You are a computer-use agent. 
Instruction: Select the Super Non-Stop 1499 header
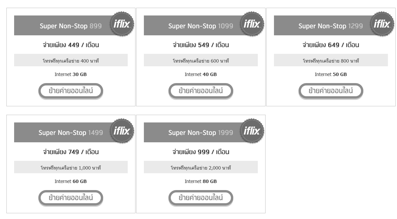click(71, 133)
